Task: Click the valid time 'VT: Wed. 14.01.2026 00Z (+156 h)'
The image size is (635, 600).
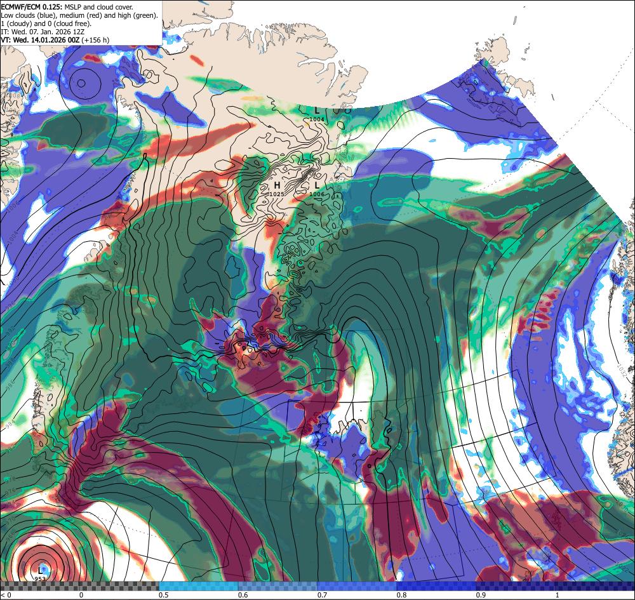Action: click(55, 40)
